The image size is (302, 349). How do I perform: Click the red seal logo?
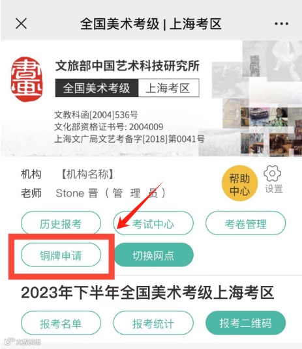tap(27, 79)
